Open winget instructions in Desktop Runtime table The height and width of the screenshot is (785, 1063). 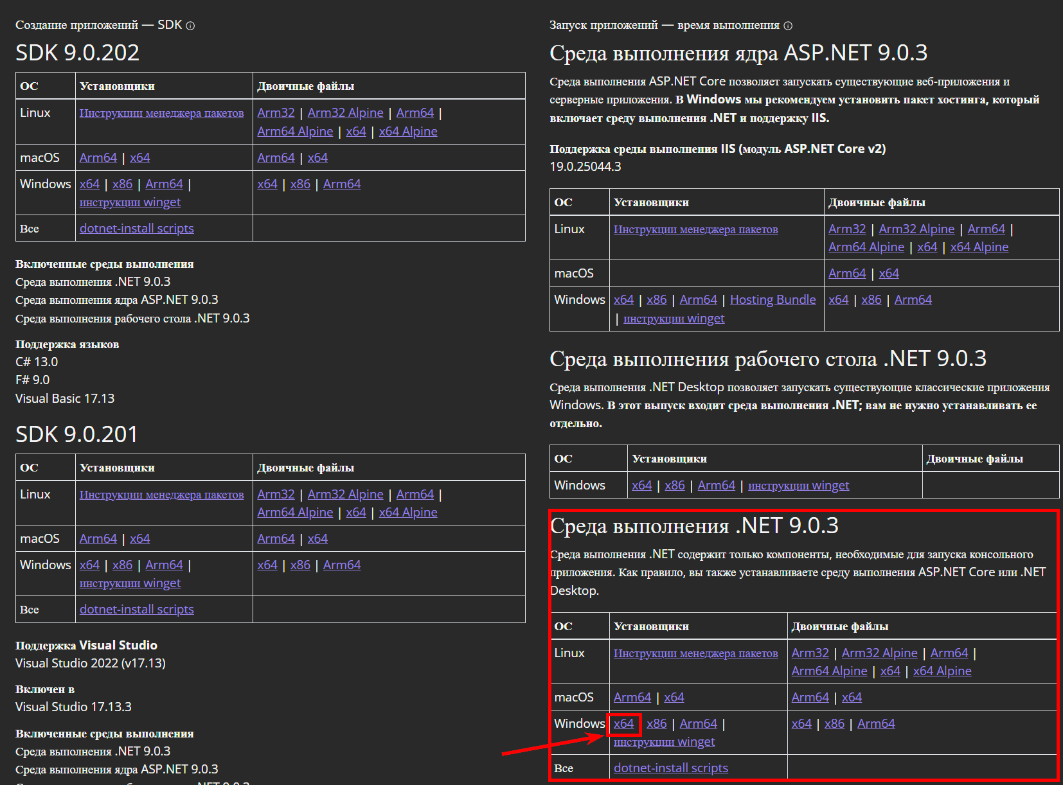coord(798,486)
